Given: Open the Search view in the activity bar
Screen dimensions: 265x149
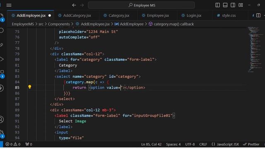Looking at the screenshot, I should (1, 30).
